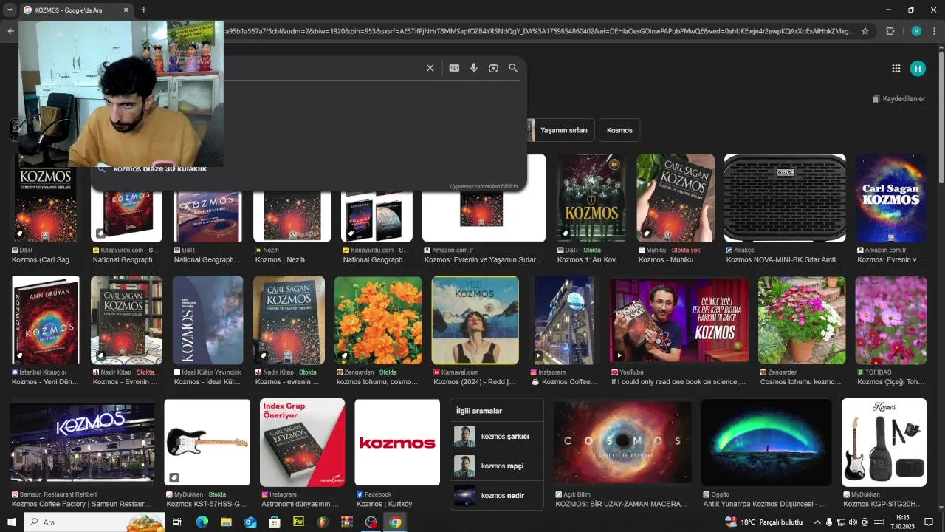Open Microsoft Store from the taskbar
Viewport: 945px width, 532px height.
point(275,522)
